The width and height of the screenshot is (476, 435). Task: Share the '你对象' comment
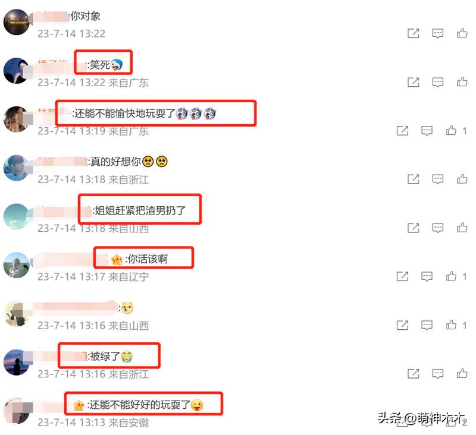pos(413,33)
